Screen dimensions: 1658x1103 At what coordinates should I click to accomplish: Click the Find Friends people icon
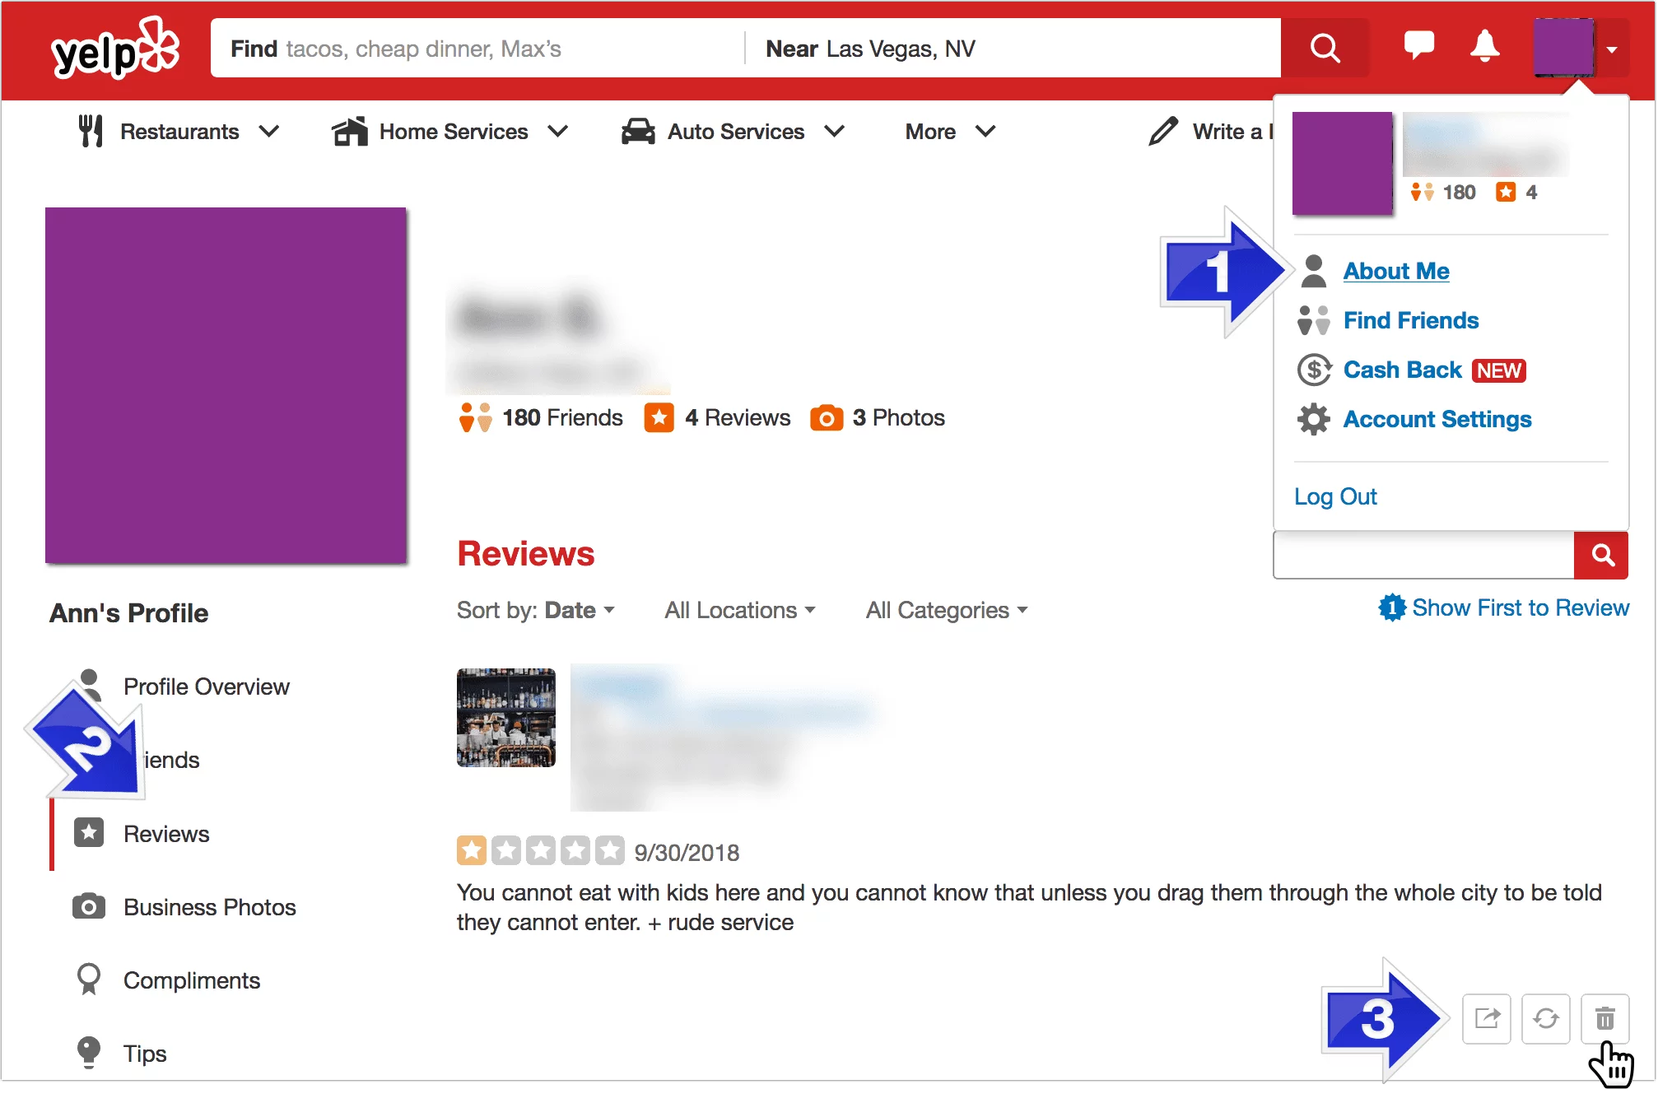[1314, 320]
